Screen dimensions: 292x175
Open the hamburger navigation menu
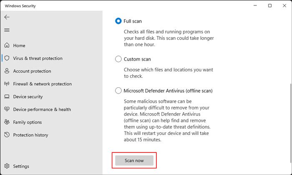point(7,30)
